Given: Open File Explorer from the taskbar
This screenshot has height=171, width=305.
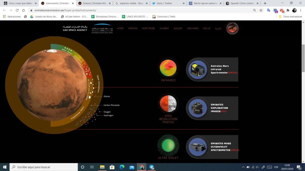Looking at the screenshot, I should pos(102,167).
